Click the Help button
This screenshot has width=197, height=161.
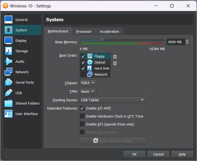[x=182, y=154]
